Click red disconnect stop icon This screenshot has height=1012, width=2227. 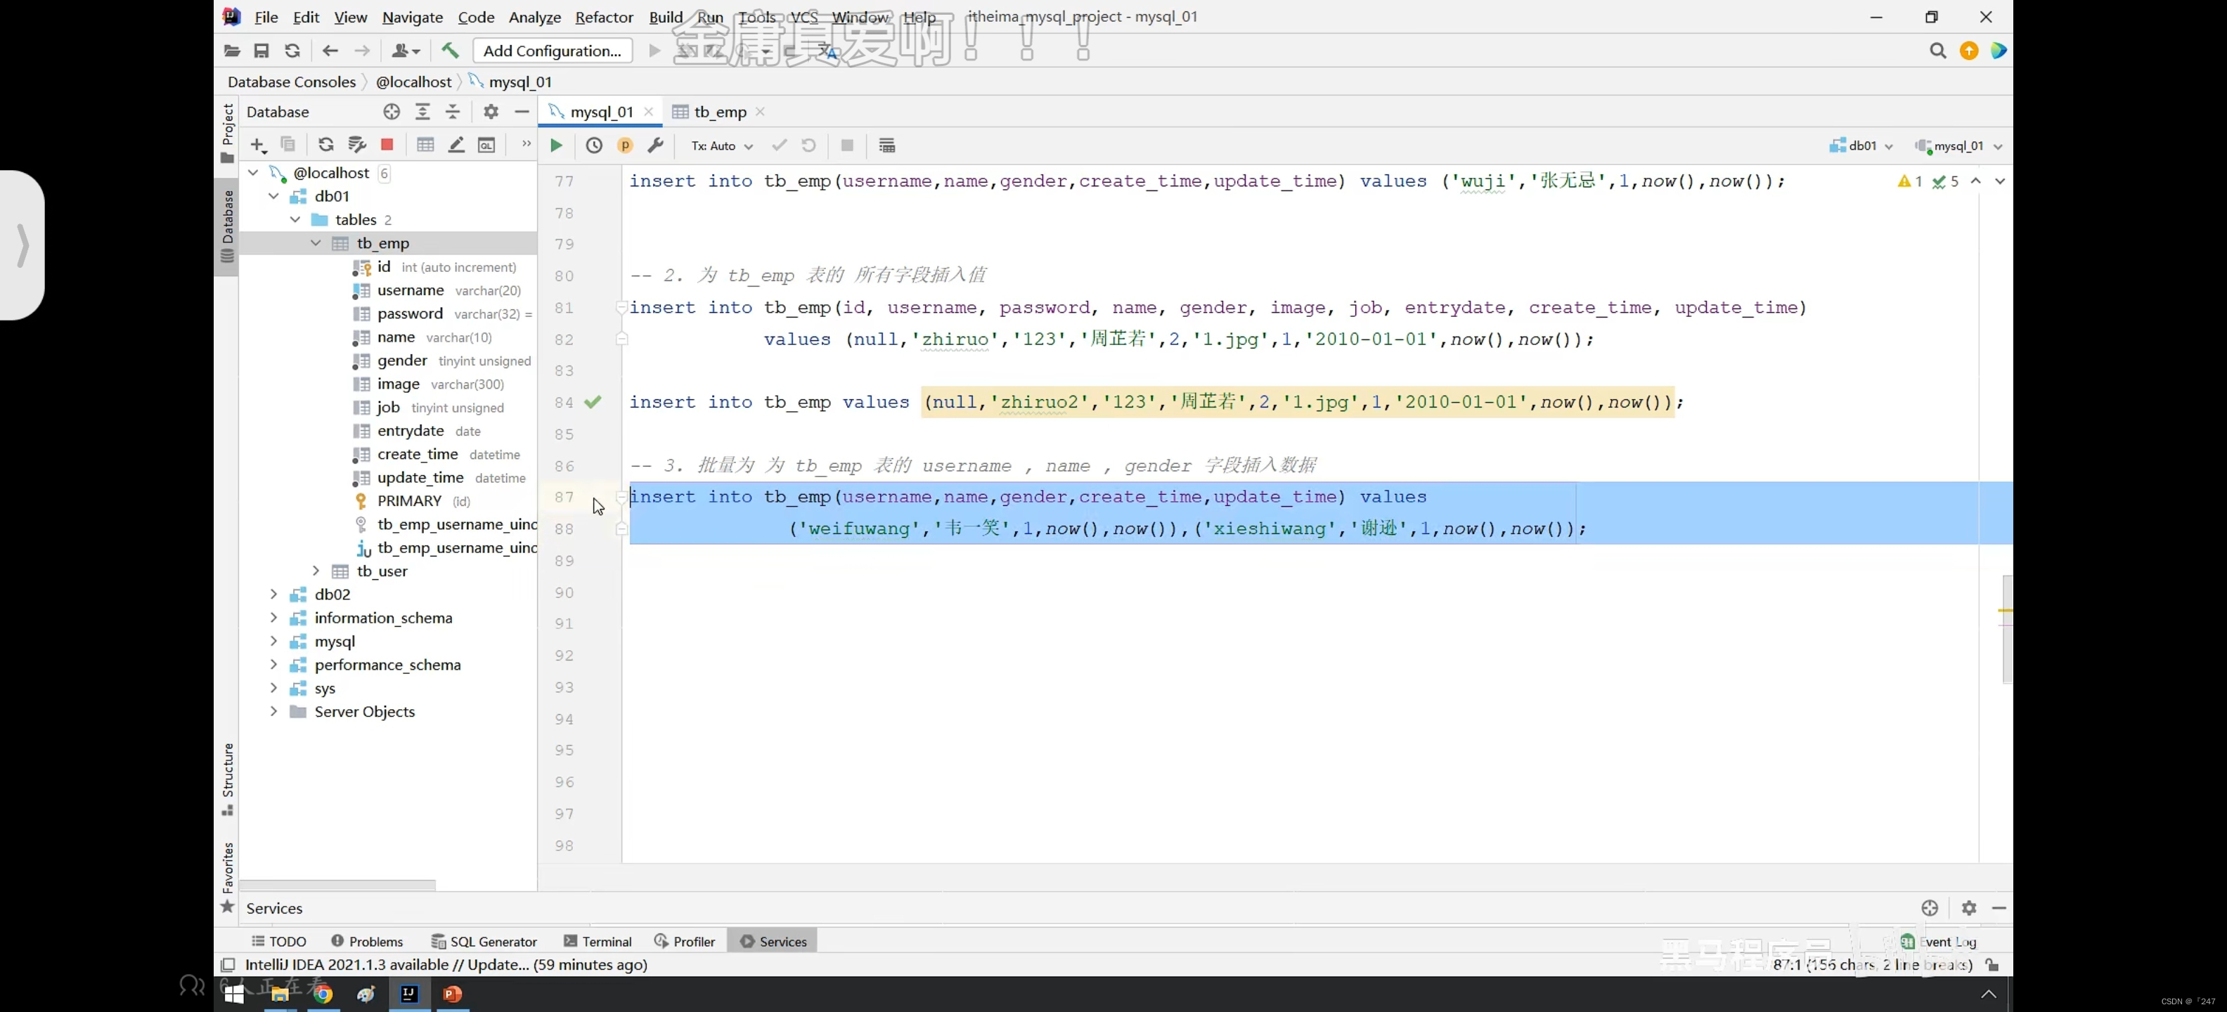click(387, 144)
